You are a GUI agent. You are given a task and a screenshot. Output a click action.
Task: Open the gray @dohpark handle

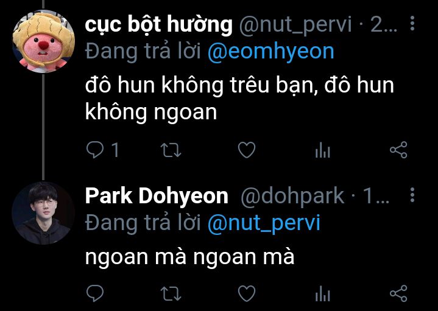pyautogui.click(x=292, y=197)
